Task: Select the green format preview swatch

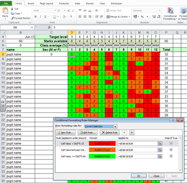Action: coord(102,156)
